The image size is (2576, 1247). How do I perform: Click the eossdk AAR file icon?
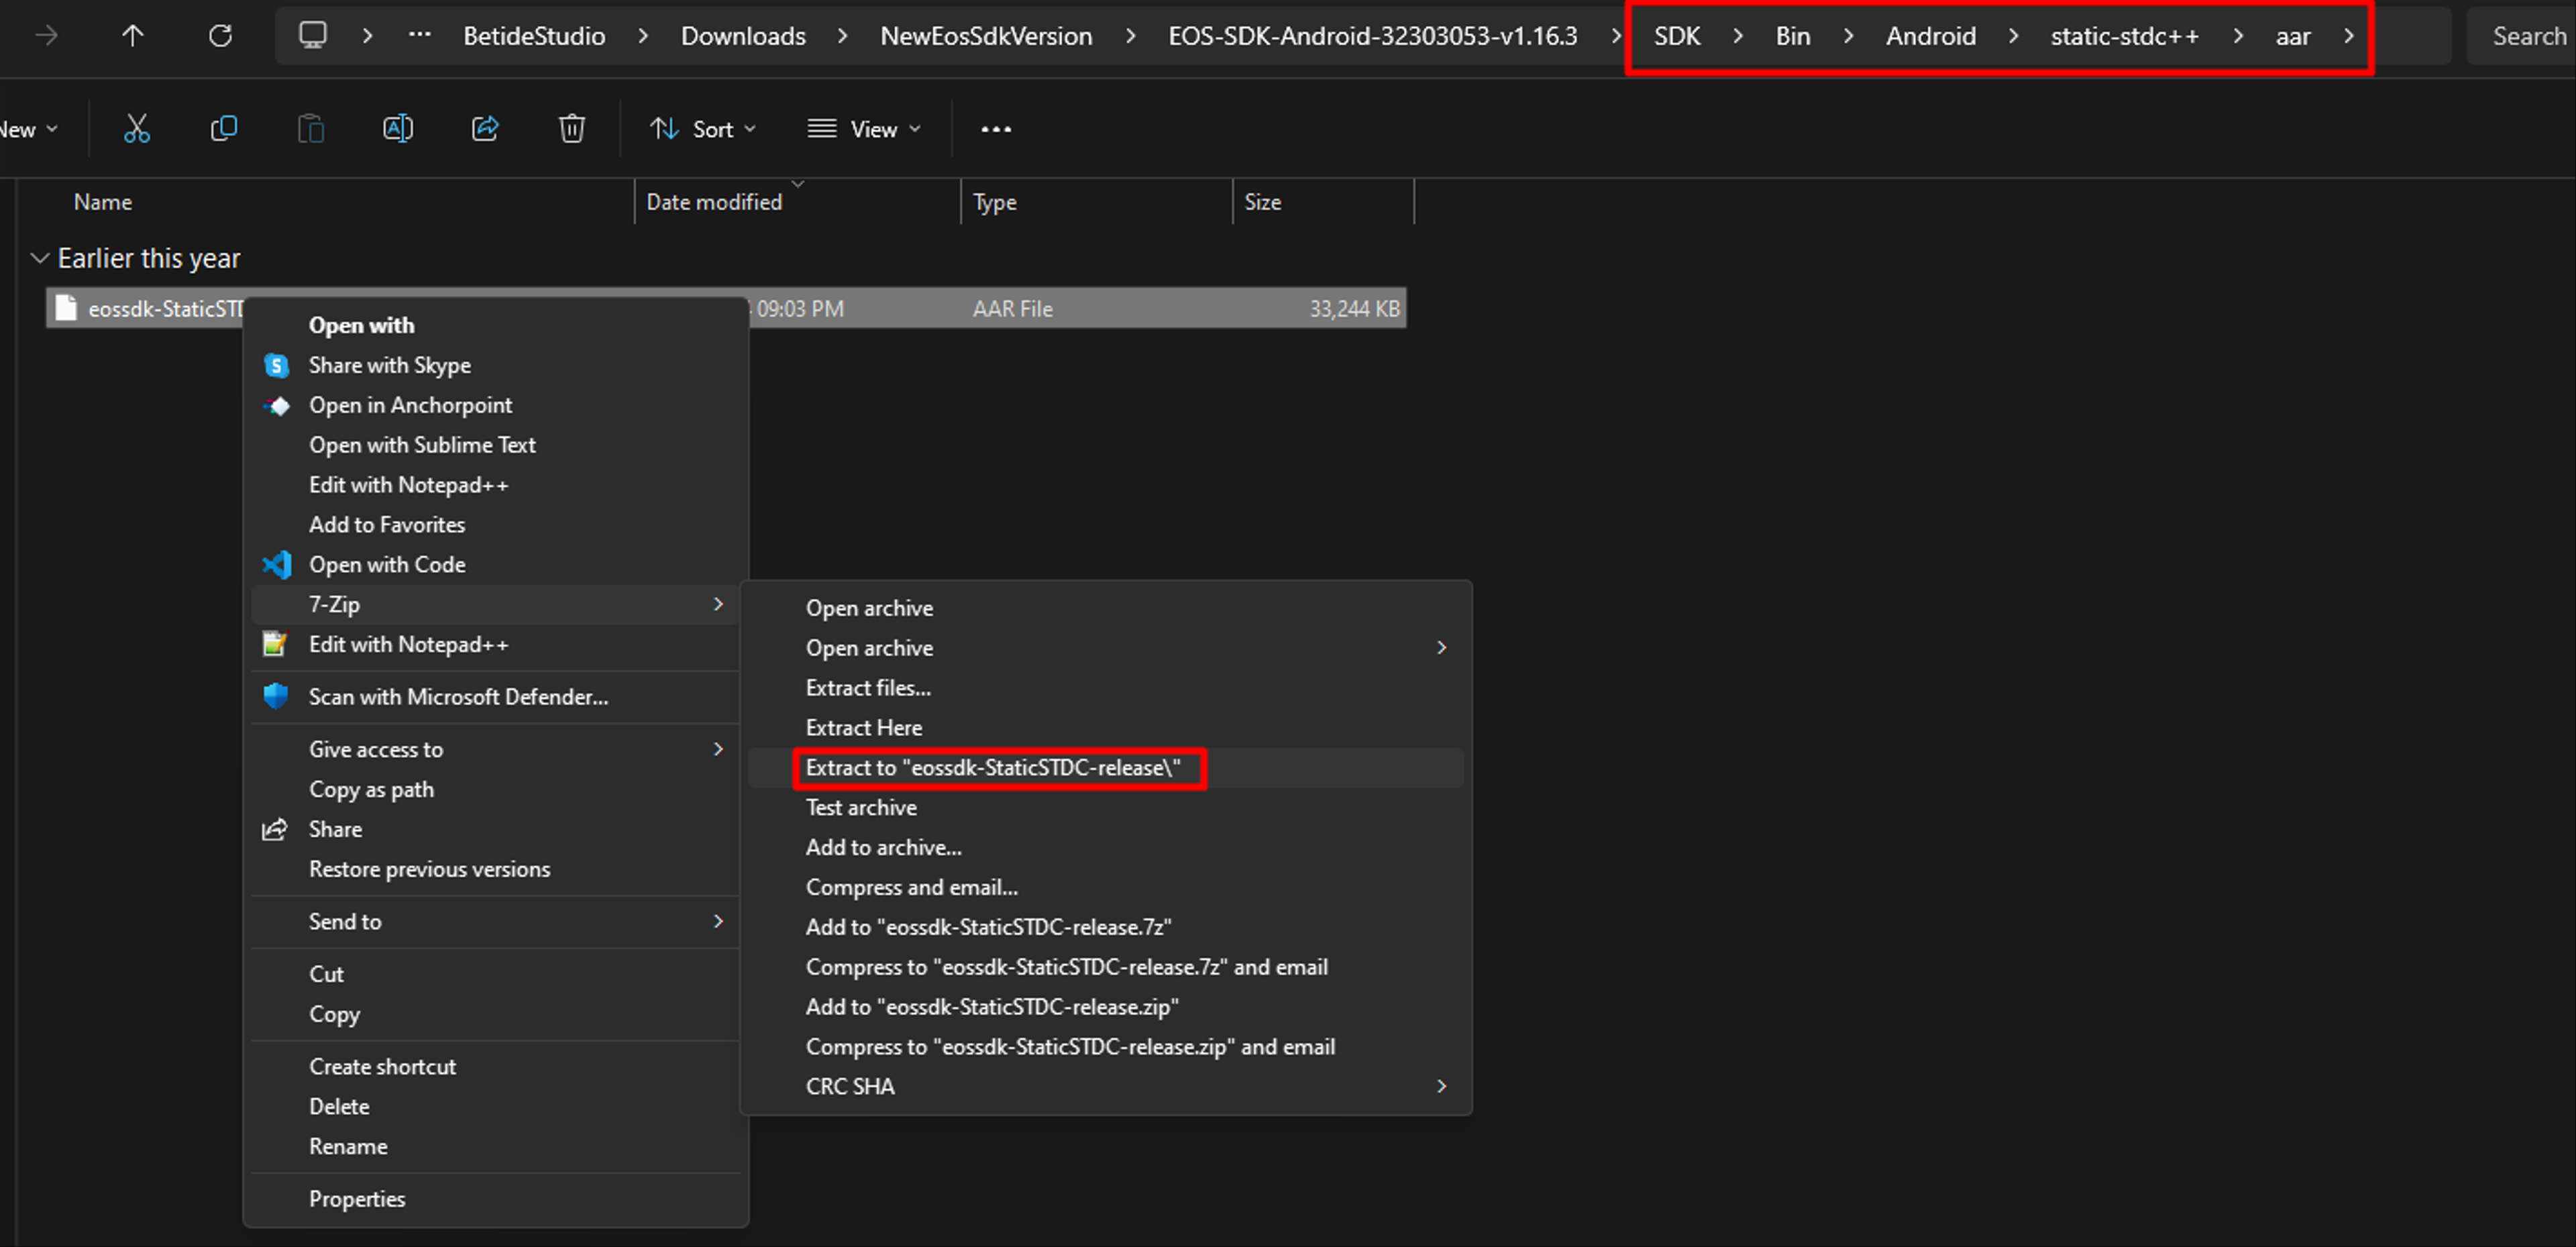[66, 308]
